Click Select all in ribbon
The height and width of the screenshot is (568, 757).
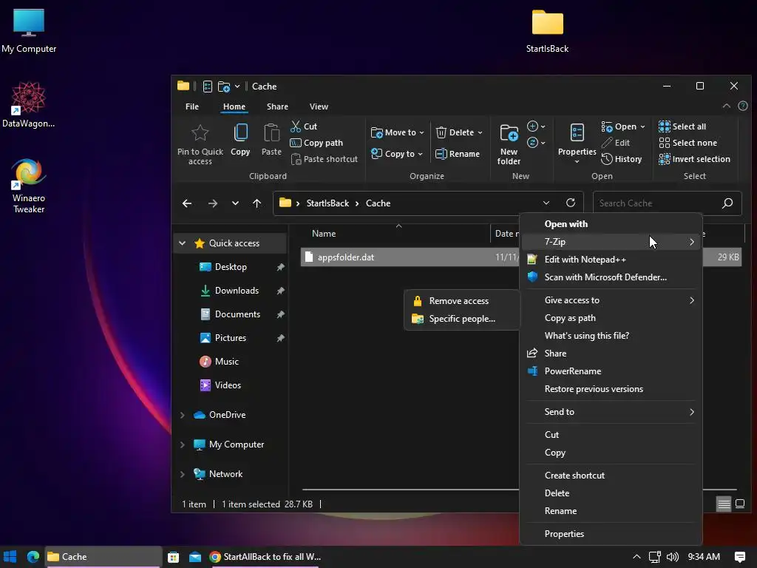pos(682,126)
